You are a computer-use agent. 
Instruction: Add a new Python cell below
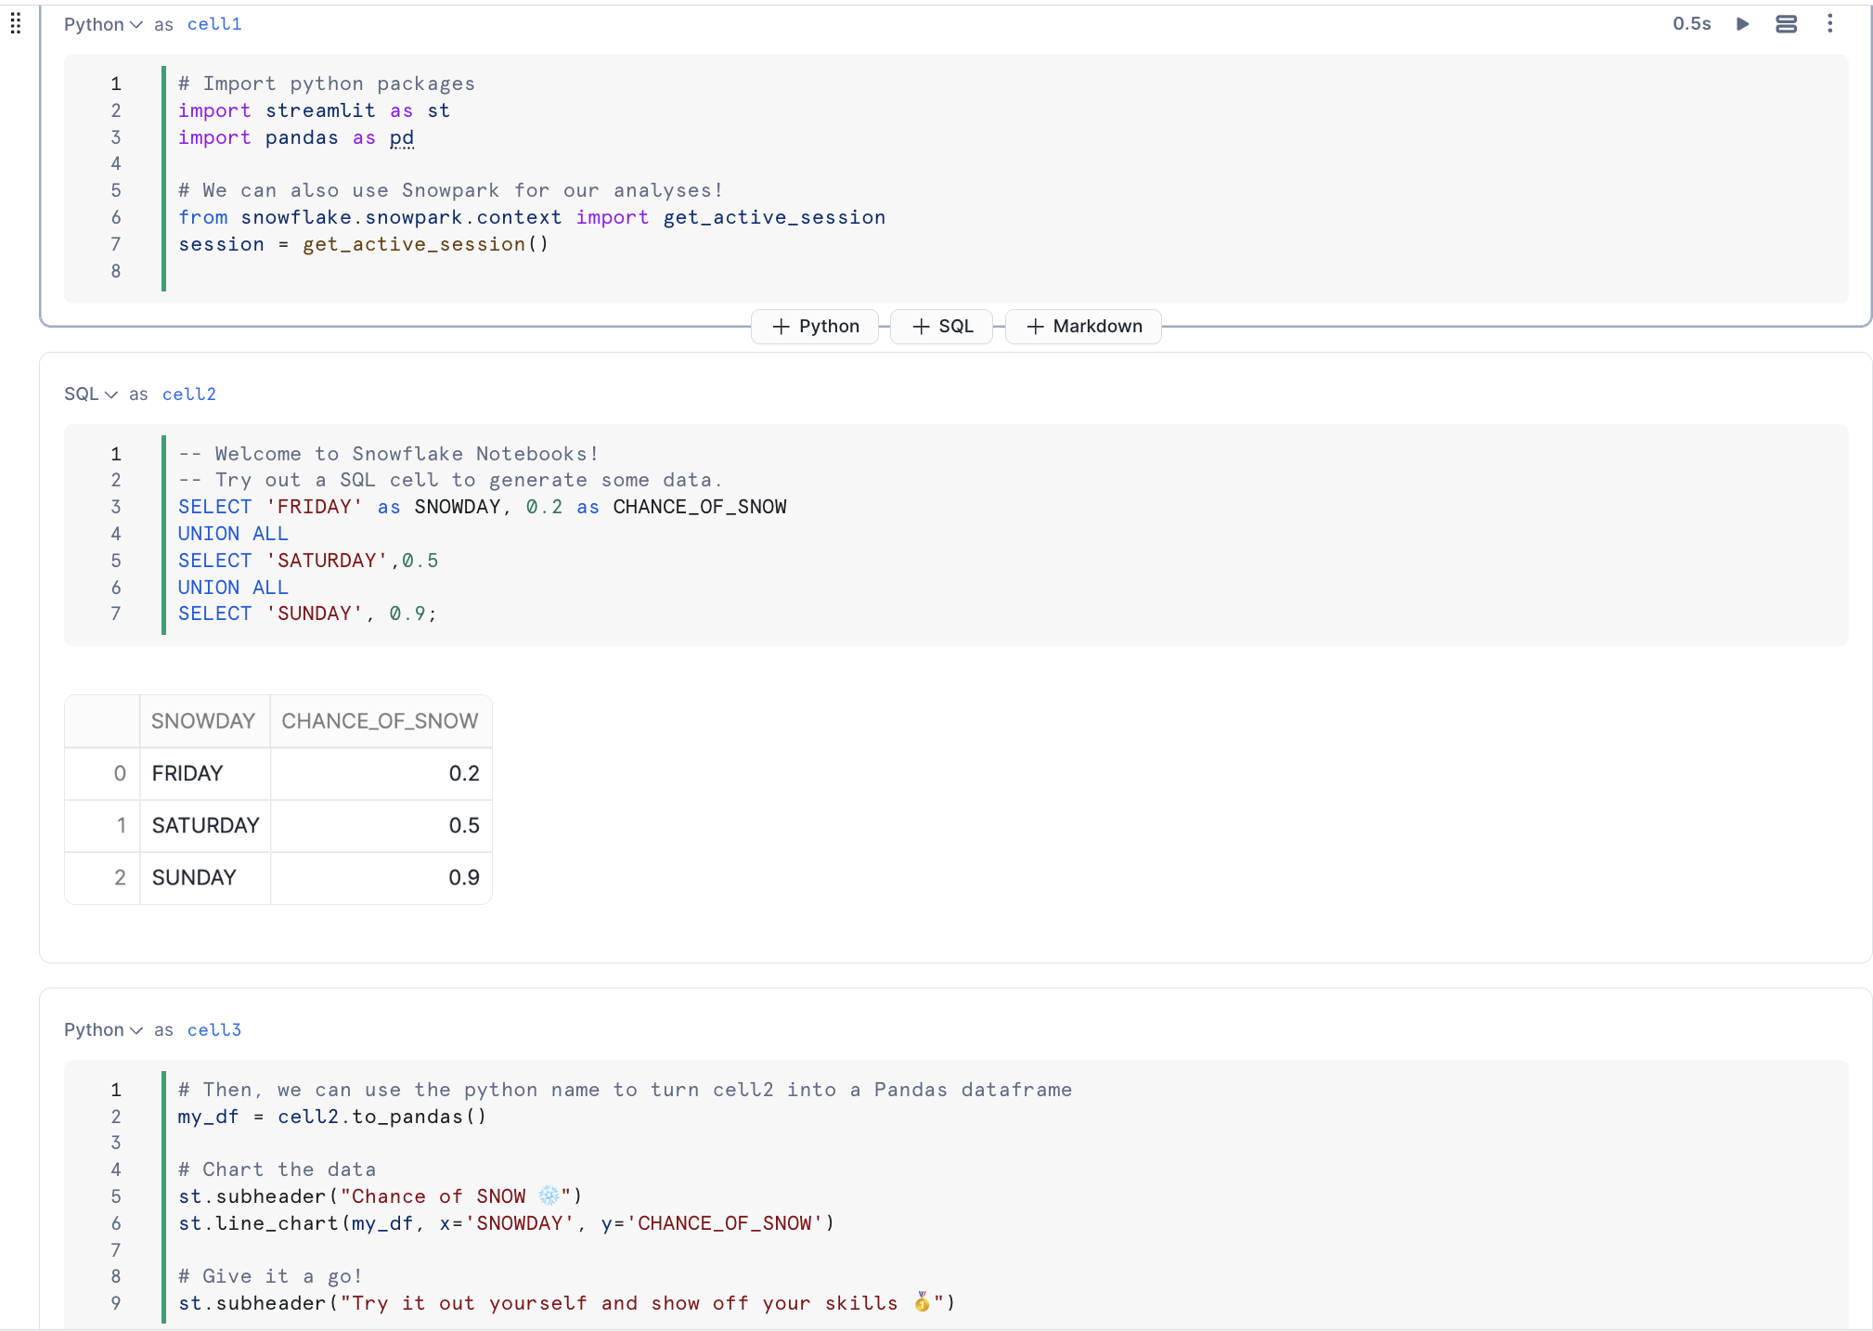click(x=815, y=327)
